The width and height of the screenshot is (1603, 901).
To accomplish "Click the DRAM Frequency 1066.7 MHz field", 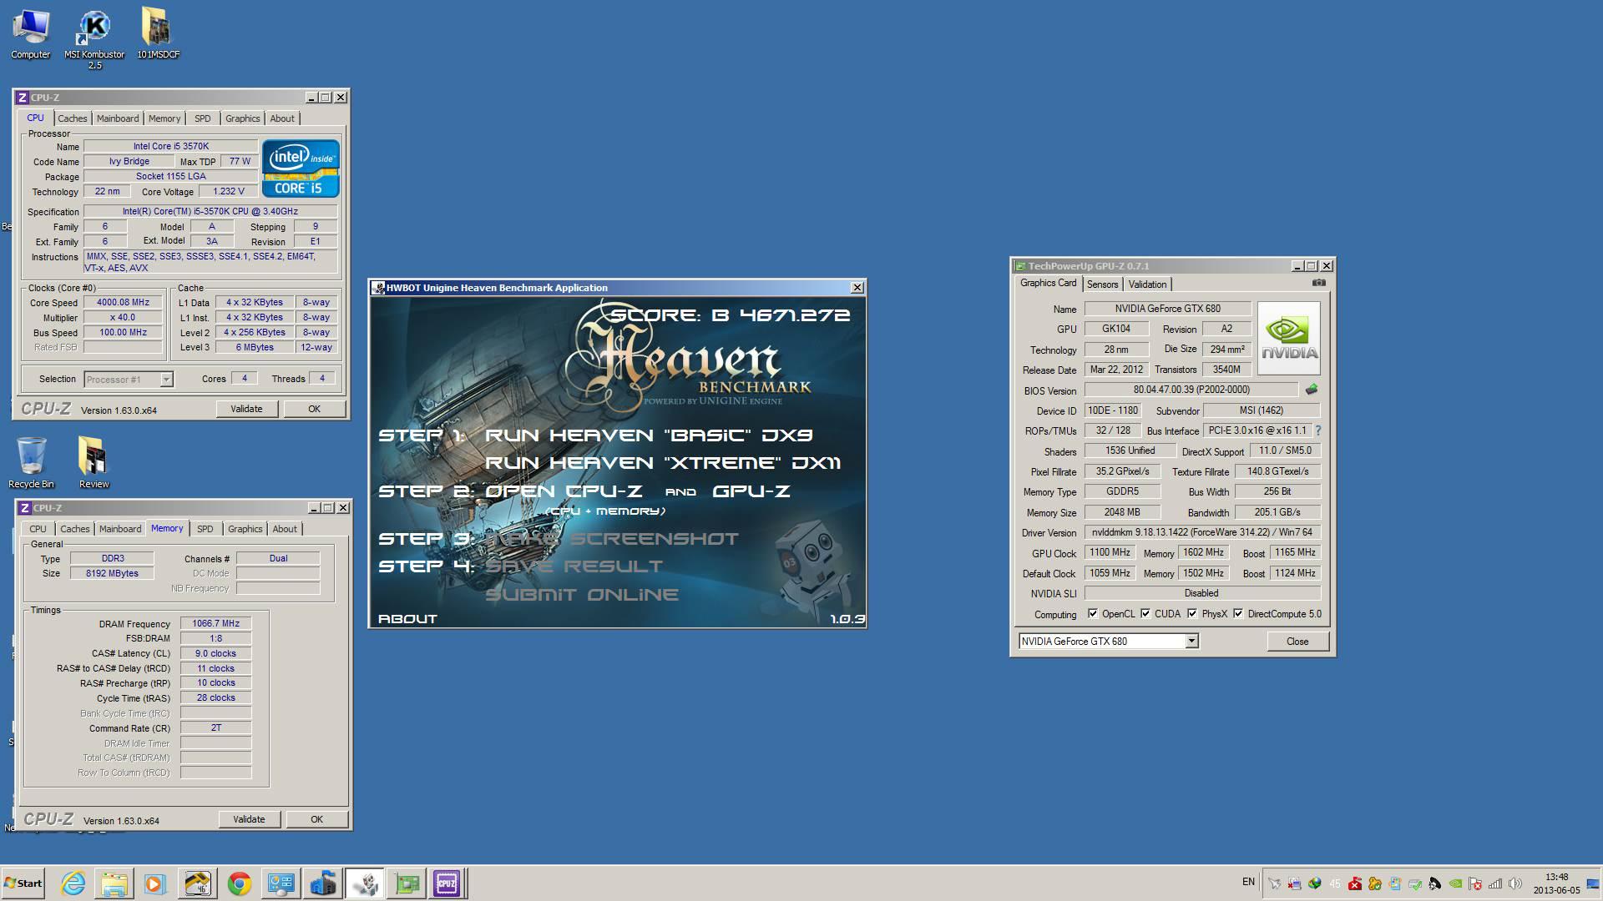I will pyautogui.click(x=215, y=623).
